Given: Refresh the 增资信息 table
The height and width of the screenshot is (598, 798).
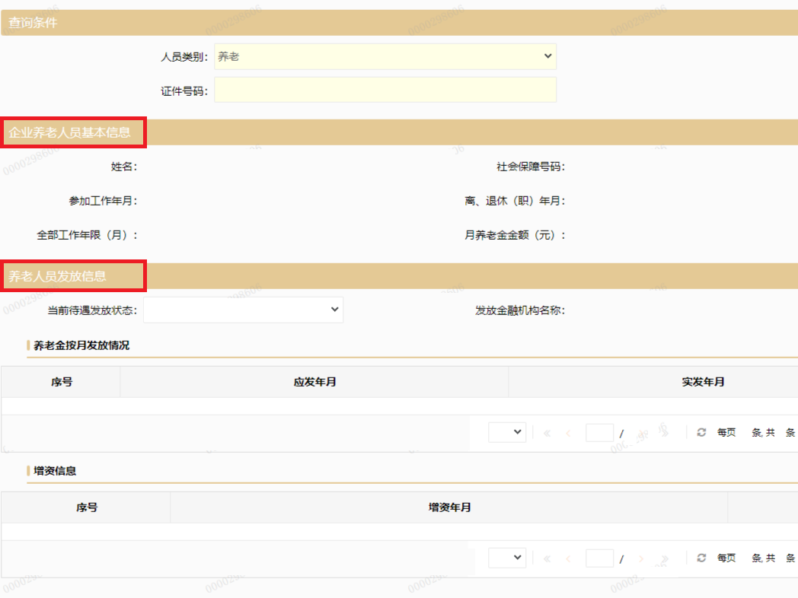Looking at the screenshot, I should (701, 558).
